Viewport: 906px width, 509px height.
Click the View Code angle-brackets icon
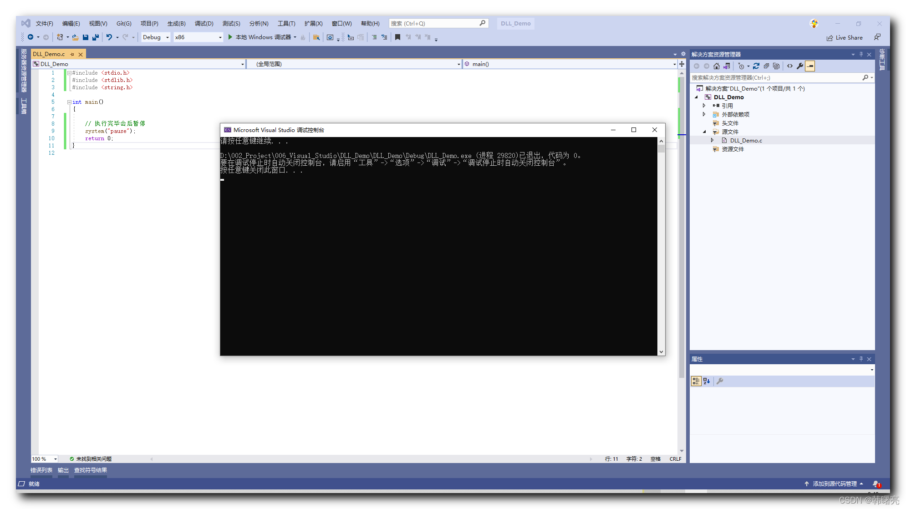pyautogui.click(x=790, y=66)
